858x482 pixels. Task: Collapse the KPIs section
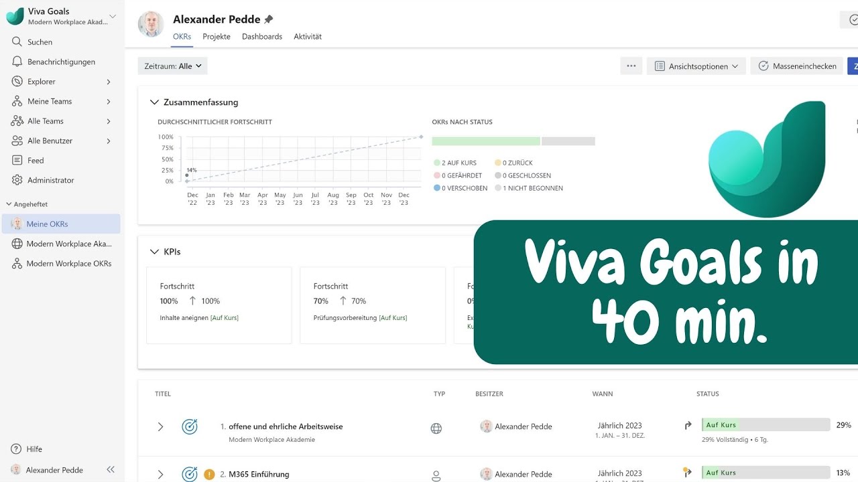[154, 252]
